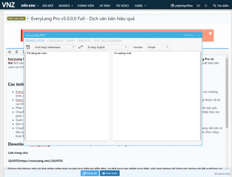
Task: Switch to the TRANSLATOR tab
Action: click(x=35, y=41)
